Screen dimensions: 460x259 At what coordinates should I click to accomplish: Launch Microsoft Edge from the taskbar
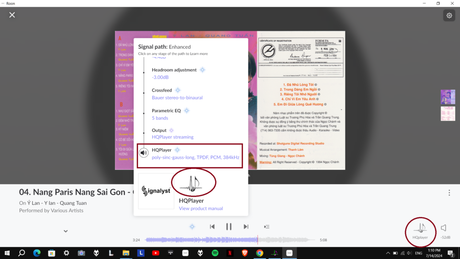tap(37, 253)
